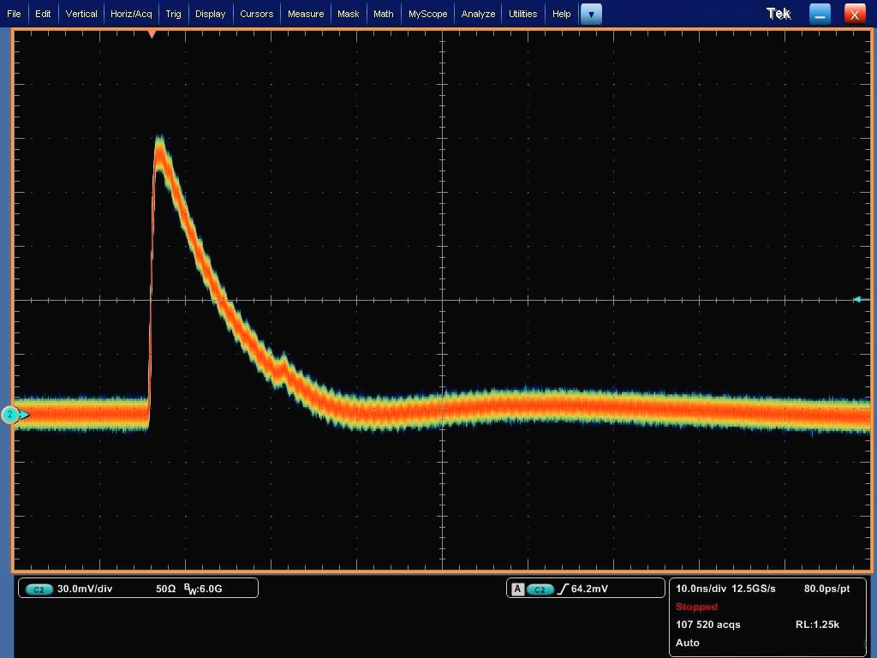Open the Edit menu

coord(43,14)
